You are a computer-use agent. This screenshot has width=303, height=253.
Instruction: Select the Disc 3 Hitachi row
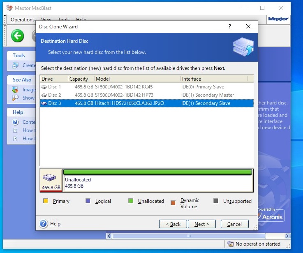(x=147, y=103)
